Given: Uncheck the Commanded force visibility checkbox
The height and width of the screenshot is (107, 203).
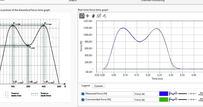Looking at the screenshot, I should click(x=83, y=100).
